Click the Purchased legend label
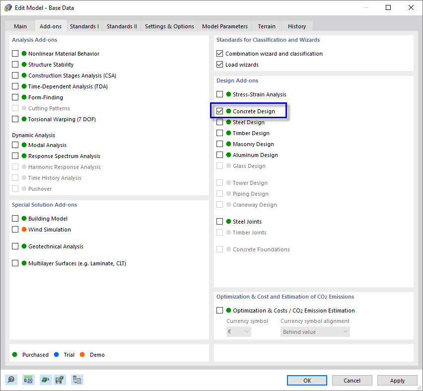Image resolution: width=423 pixels, height=391 pixels. [35, 355]
